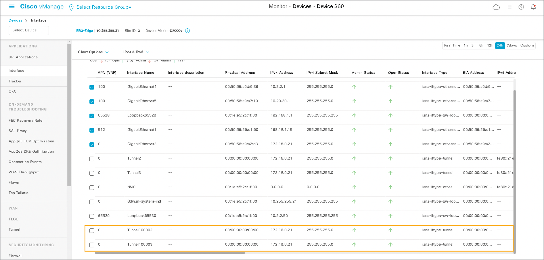Choose the Custom time range
This screenshot has height=260, width=544.
527,45
